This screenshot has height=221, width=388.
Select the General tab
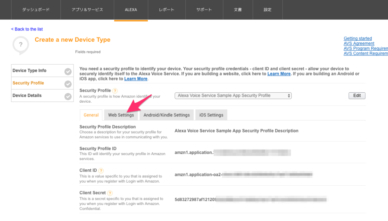[91, 115]
